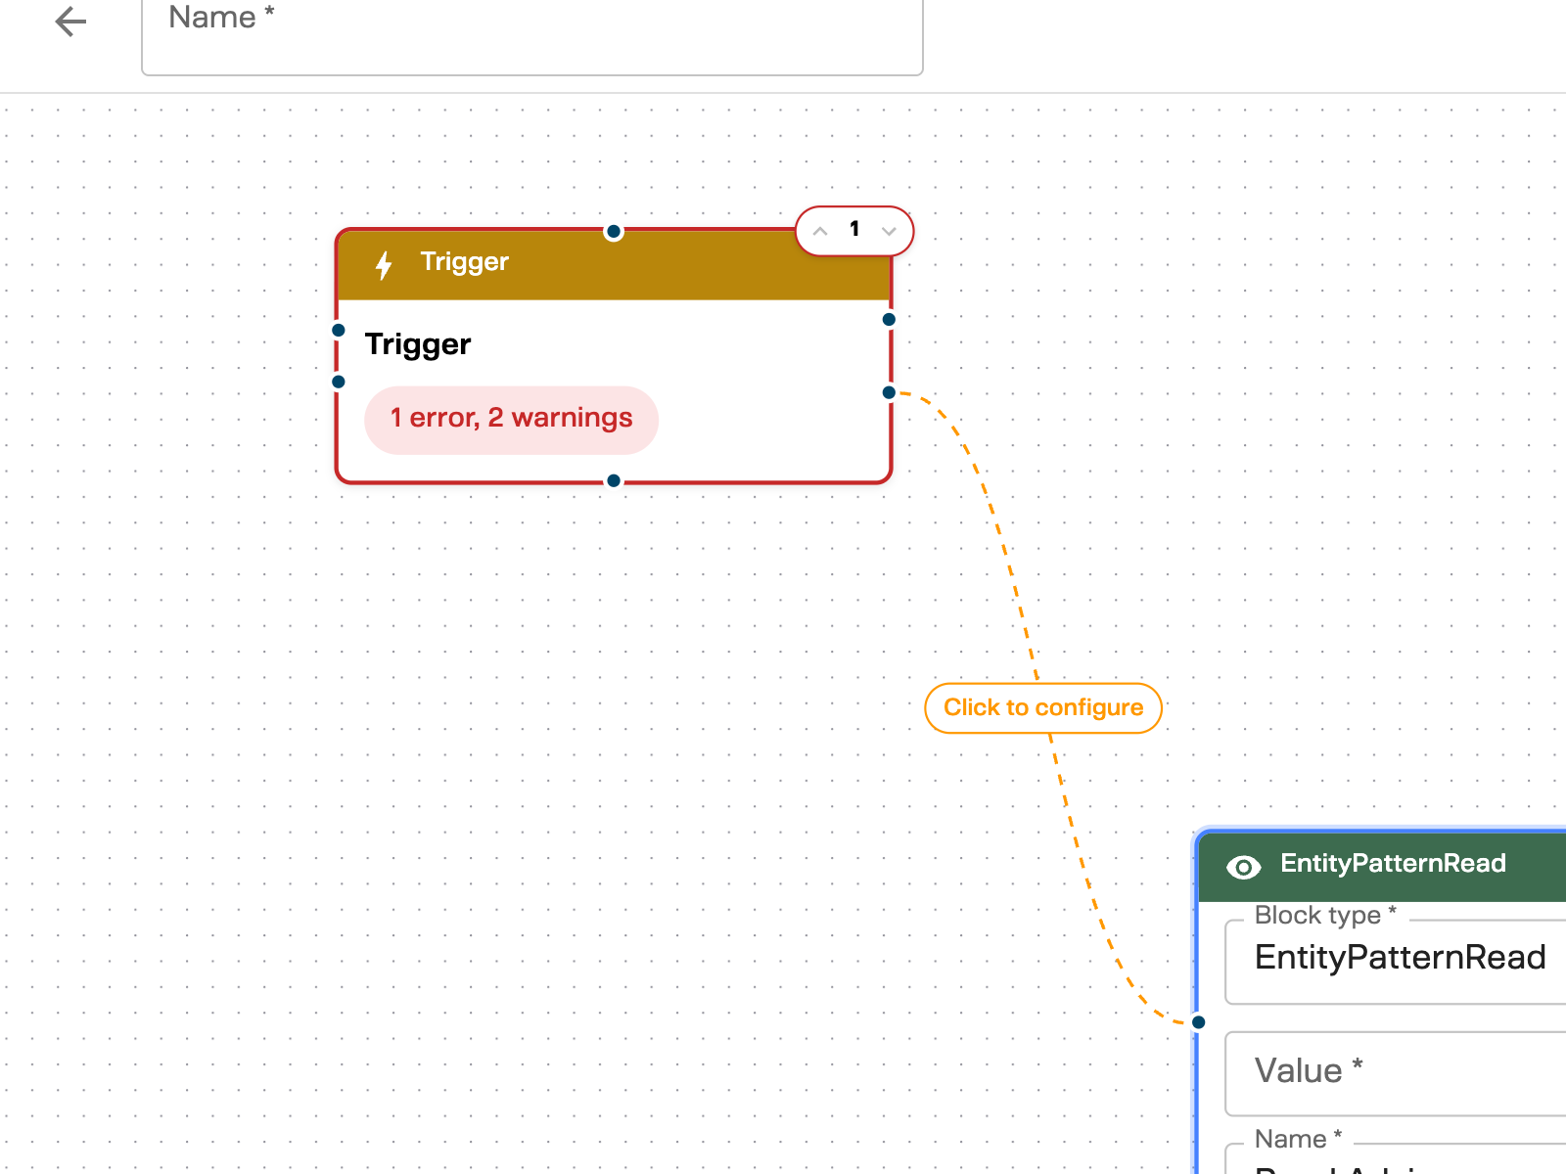Click the upper-left connection handle of Trigger
1566x1174 pixels.
click(x=339, y=331)
